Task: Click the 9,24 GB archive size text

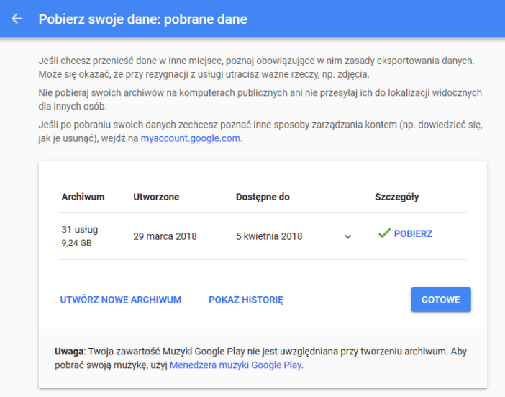Action: (x=77, y=243)
